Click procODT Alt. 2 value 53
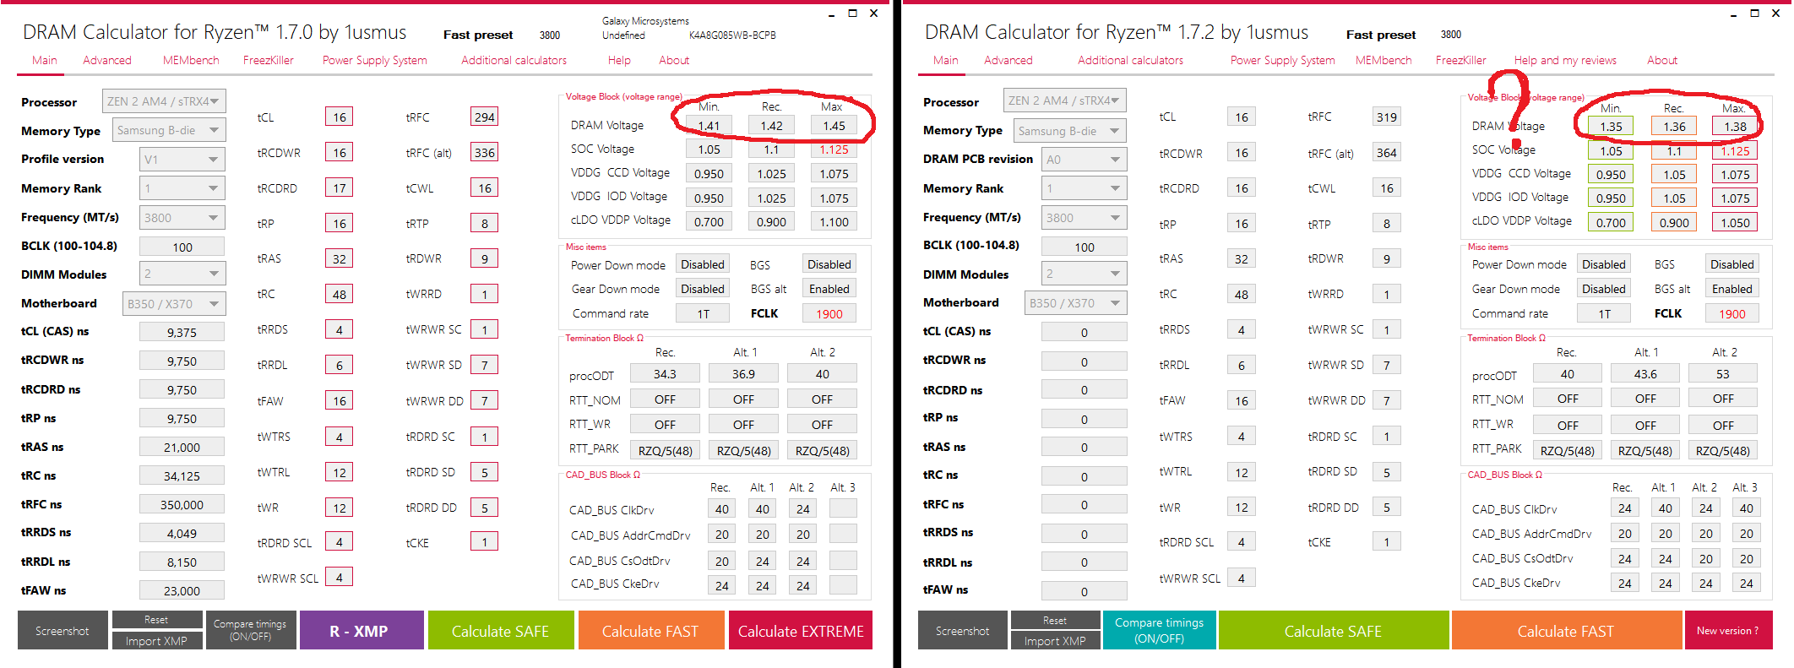Viewport: 1794px width, 668px height. click(1723, 373)
